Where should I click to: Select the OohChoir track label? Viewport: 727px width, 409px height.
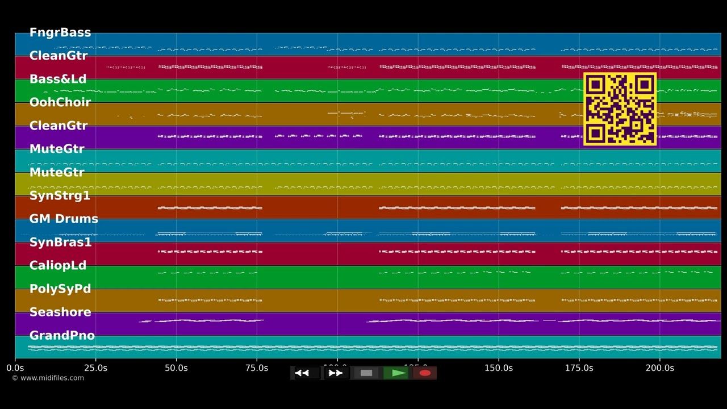(60, 102)
